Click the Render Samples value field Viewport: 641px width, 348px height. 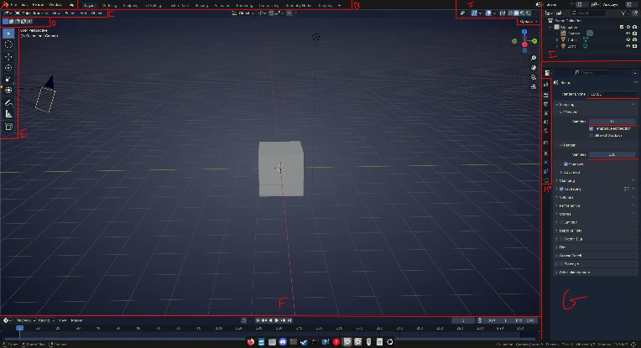(x=612, y=154)
